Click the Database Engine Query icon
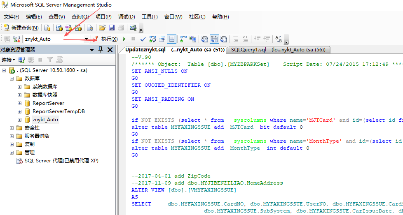The height and width of the screenshot is (215, 403). (x=47, y=28)
